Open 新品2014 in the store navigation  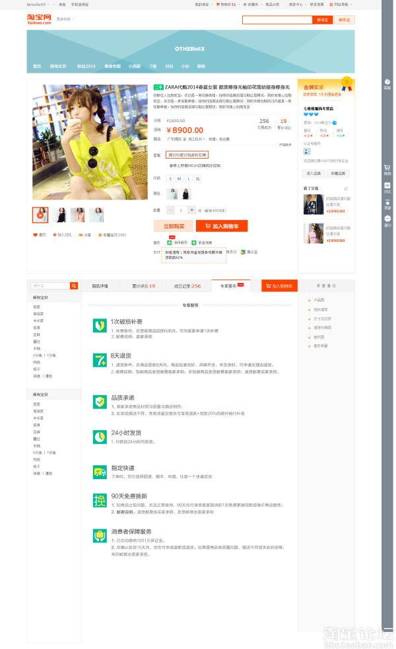tap(86, 66)
